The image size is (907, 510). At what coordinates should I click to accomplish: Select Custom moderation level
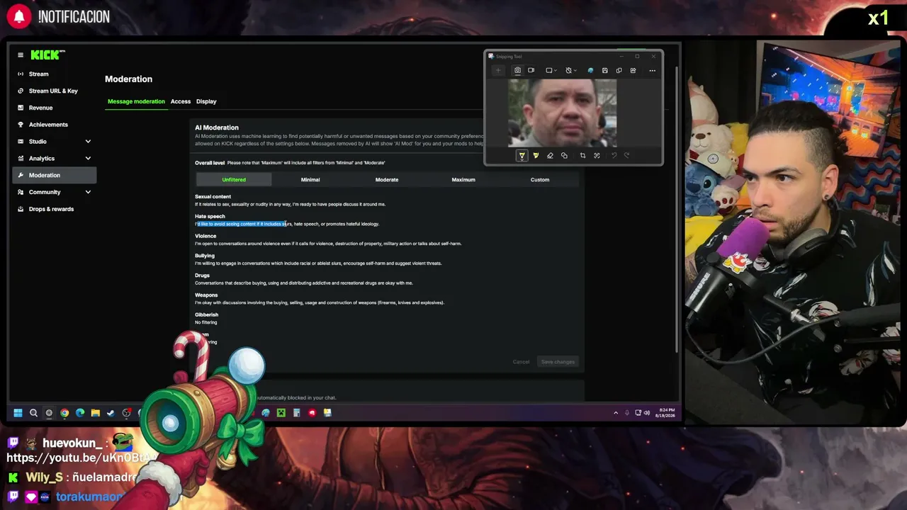click(x=540, y=180)
